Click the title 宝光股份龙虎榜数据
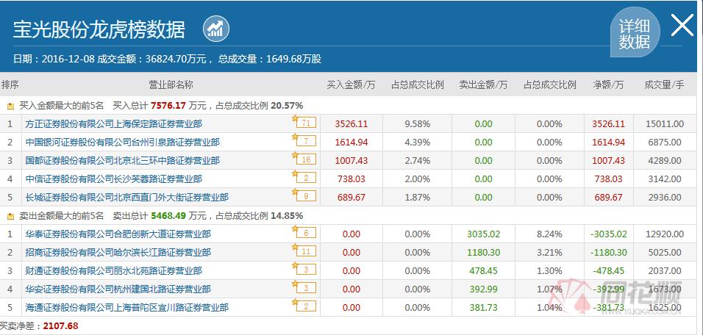Image resolution: width=703 pixels, height=335 pixels. [99, 29]
